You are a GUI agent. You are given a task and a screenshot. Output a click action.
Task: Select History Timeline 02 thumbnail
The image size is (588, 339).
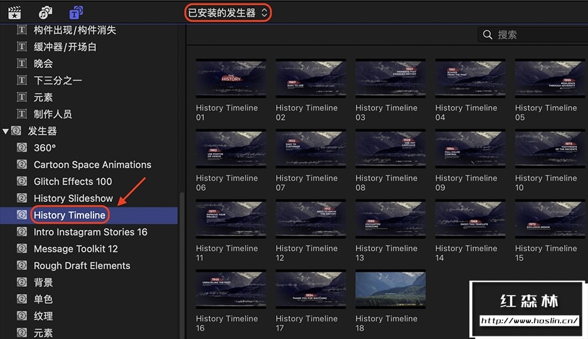[x=311, y=78]
